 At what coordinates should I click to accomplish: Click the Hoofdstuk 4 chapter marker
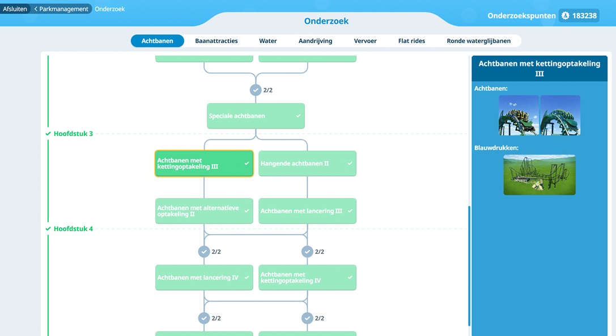(x=73, y=229)
